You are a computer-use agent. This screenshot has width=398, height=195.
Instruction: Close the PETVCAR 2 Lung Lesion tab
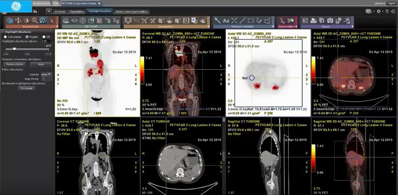99,3
